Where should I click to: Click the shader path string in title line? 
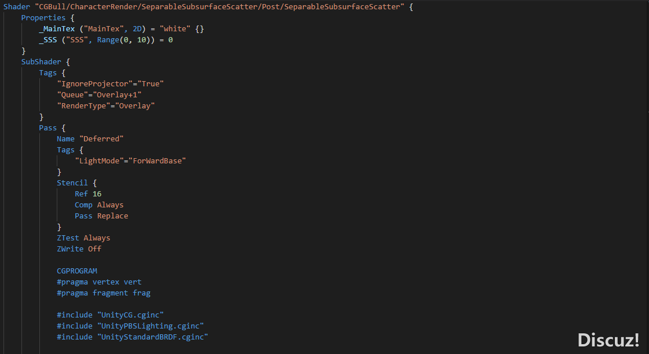[x=219, y=6]
